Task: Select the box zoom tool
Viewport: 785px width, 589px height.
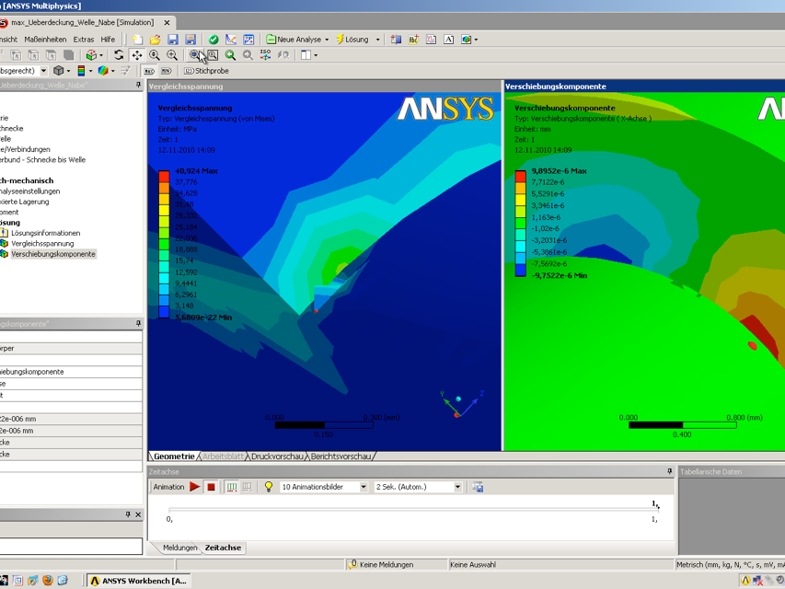Action: 172,55
